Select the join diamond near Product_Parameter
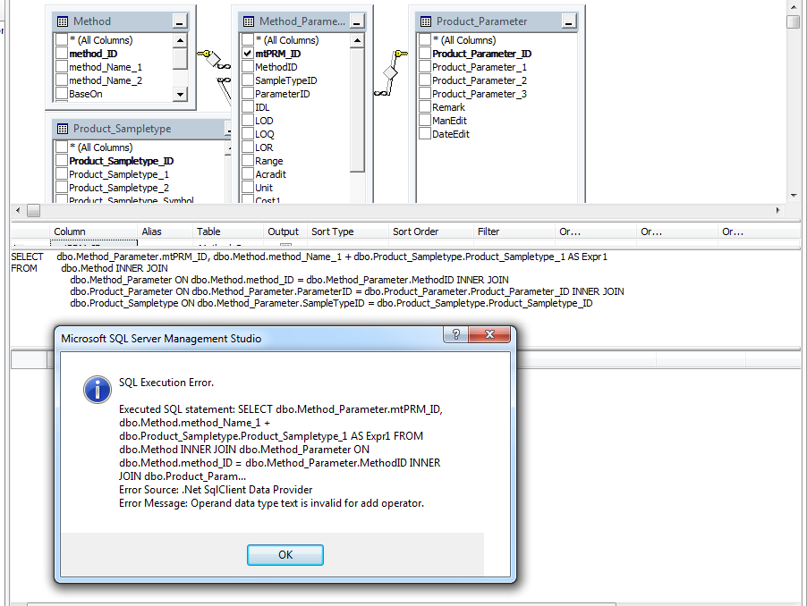 390,73
